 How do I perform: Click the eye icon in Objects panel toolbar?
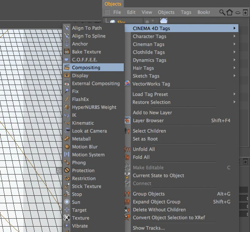(x=238, y=12)
